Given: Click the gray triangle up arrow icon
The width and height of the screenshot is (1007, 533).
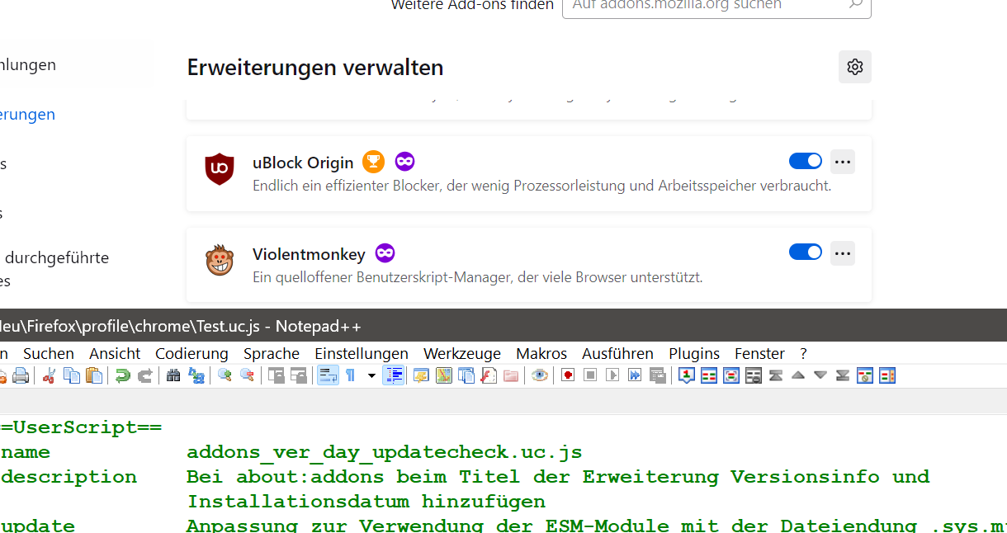Looking at the screenshot, I should tap(797, 375).
